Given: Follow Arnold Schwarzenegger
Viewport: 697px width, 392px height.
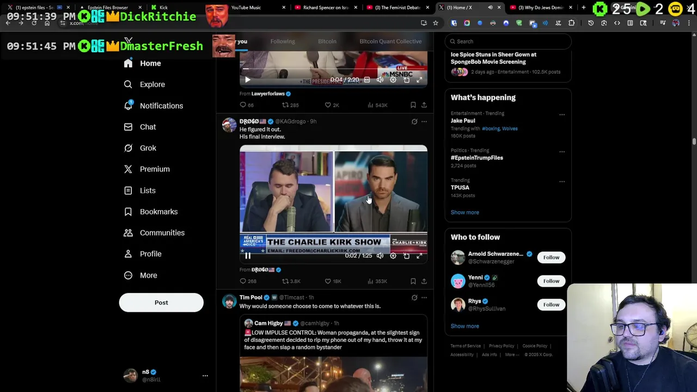Looking at the screenshot, I should click(x=551, y=258).
